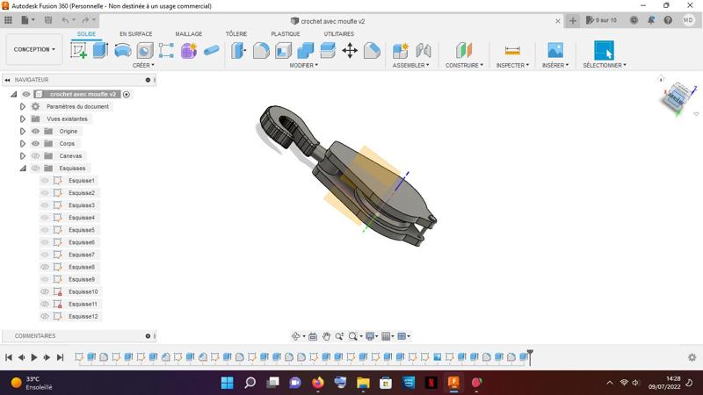Toggle visibility of the Corps folder
Image resolution: width=703 pixels, height=395 pixels.
pyautogui.click(x=36, y=143)
